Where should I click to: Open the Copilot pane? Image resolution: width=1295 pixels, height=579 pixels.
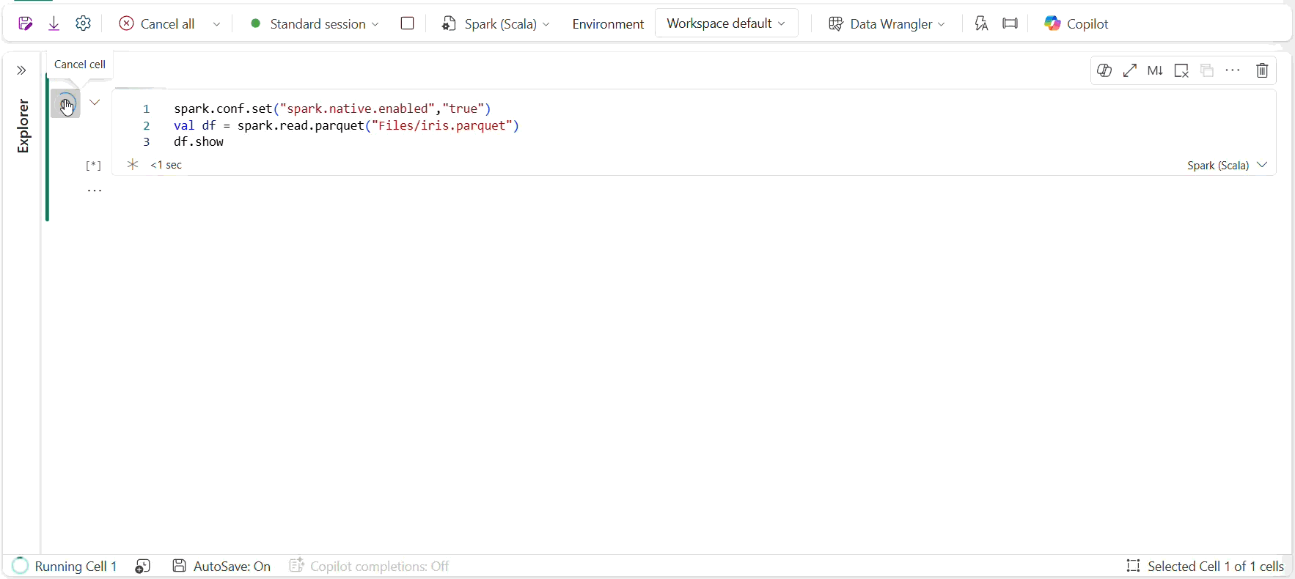pos(1076,23)
